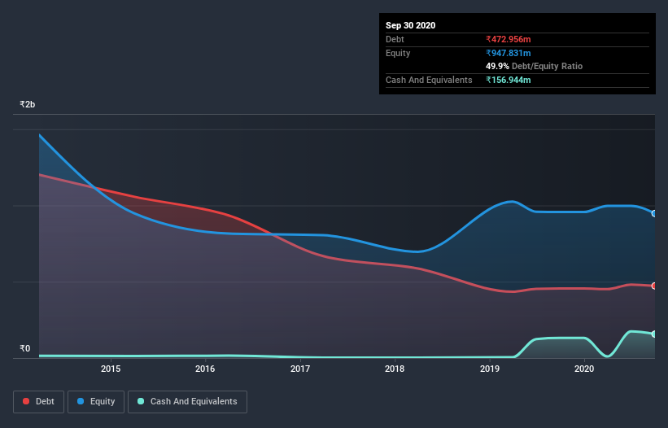Viewport: 668px width, 428px height.
Task: Toggle the Cash And Equivalents legend button
Action: click(187, 402)
